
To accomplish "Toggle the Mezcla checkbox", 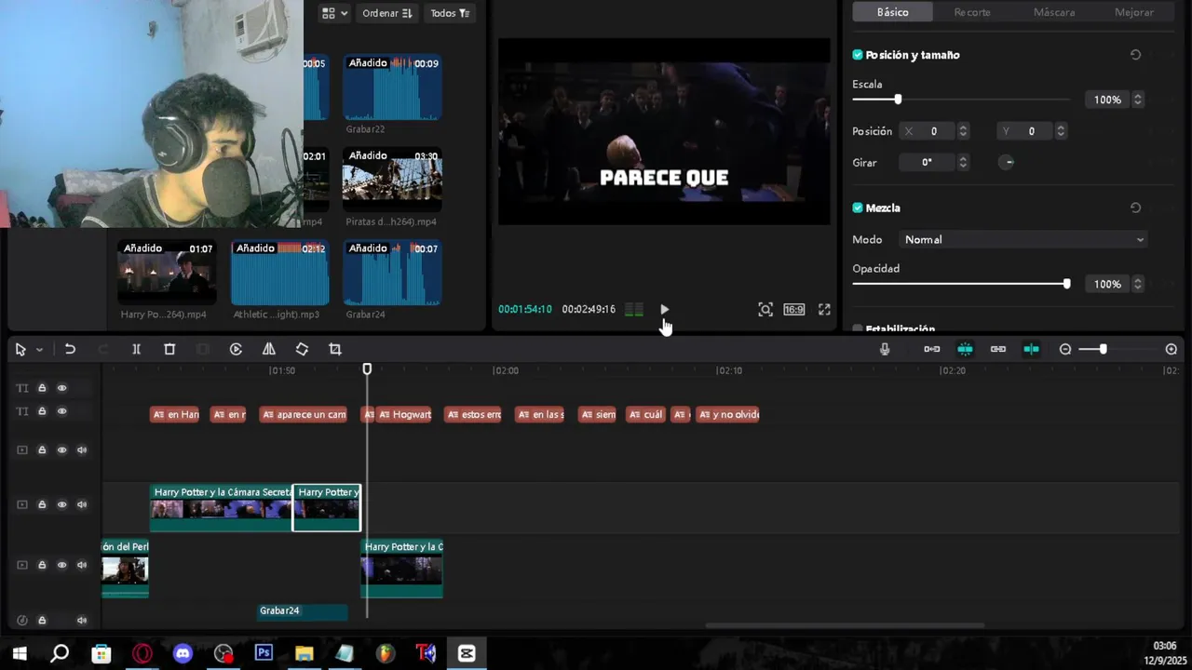I will coord(858,208).
